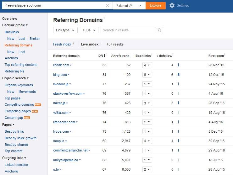Screen dimensions: 233x175
Task: Collapse the Backlink profile section
Action: [15, 25]
